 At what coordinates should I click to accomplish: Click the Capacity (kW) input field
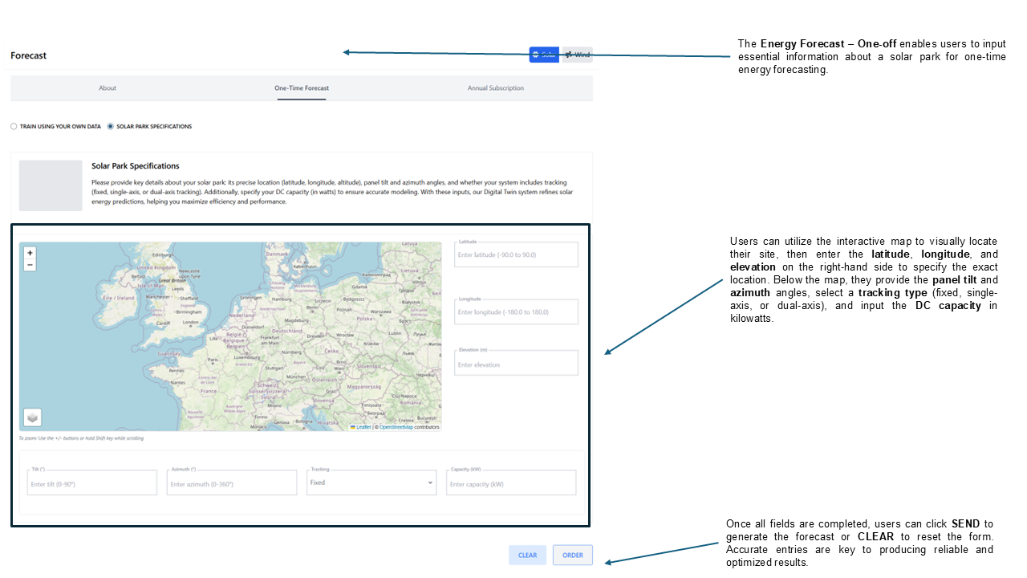tap(511, 484)
